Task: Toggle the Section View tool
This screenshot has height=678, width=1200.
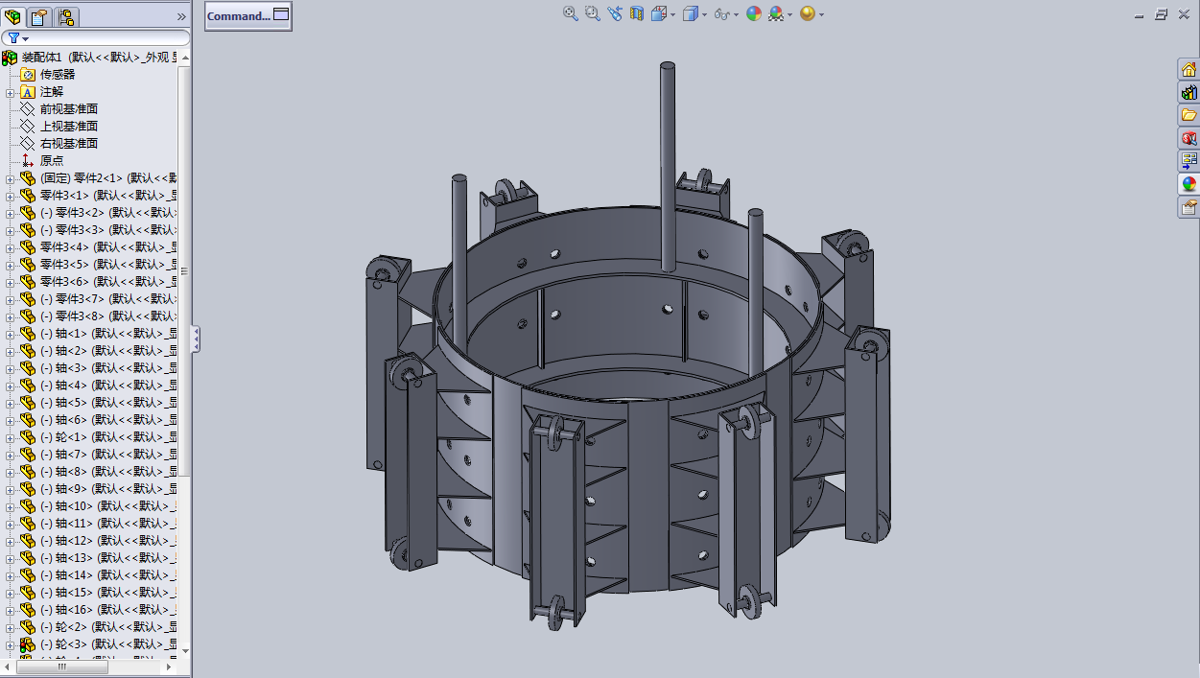Action: click(637, 13)
